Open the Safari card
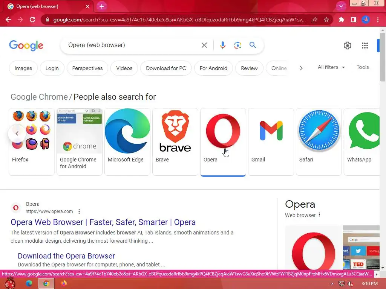This screenshot has width=386, height=289. [x=319, y=142]
